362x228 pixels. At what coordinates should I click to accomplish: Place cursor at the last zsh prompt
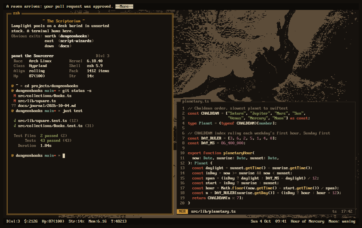point(64,156)
